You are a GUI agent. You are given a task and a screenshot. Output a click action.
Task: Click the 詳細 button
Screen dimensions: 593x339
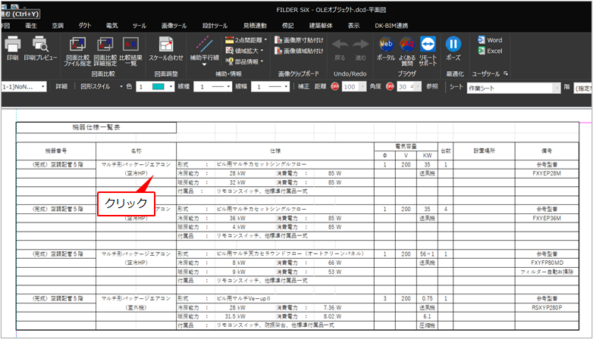61,87
